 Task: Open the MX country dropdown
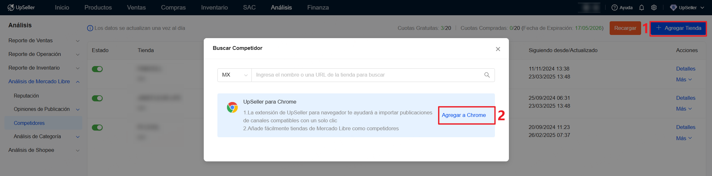235,75
